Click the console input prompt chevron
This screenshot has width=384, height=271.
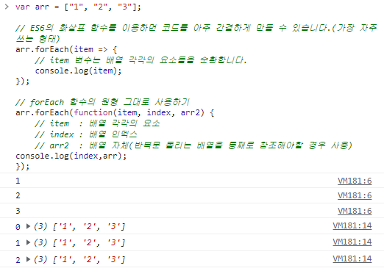coord(7,7)
